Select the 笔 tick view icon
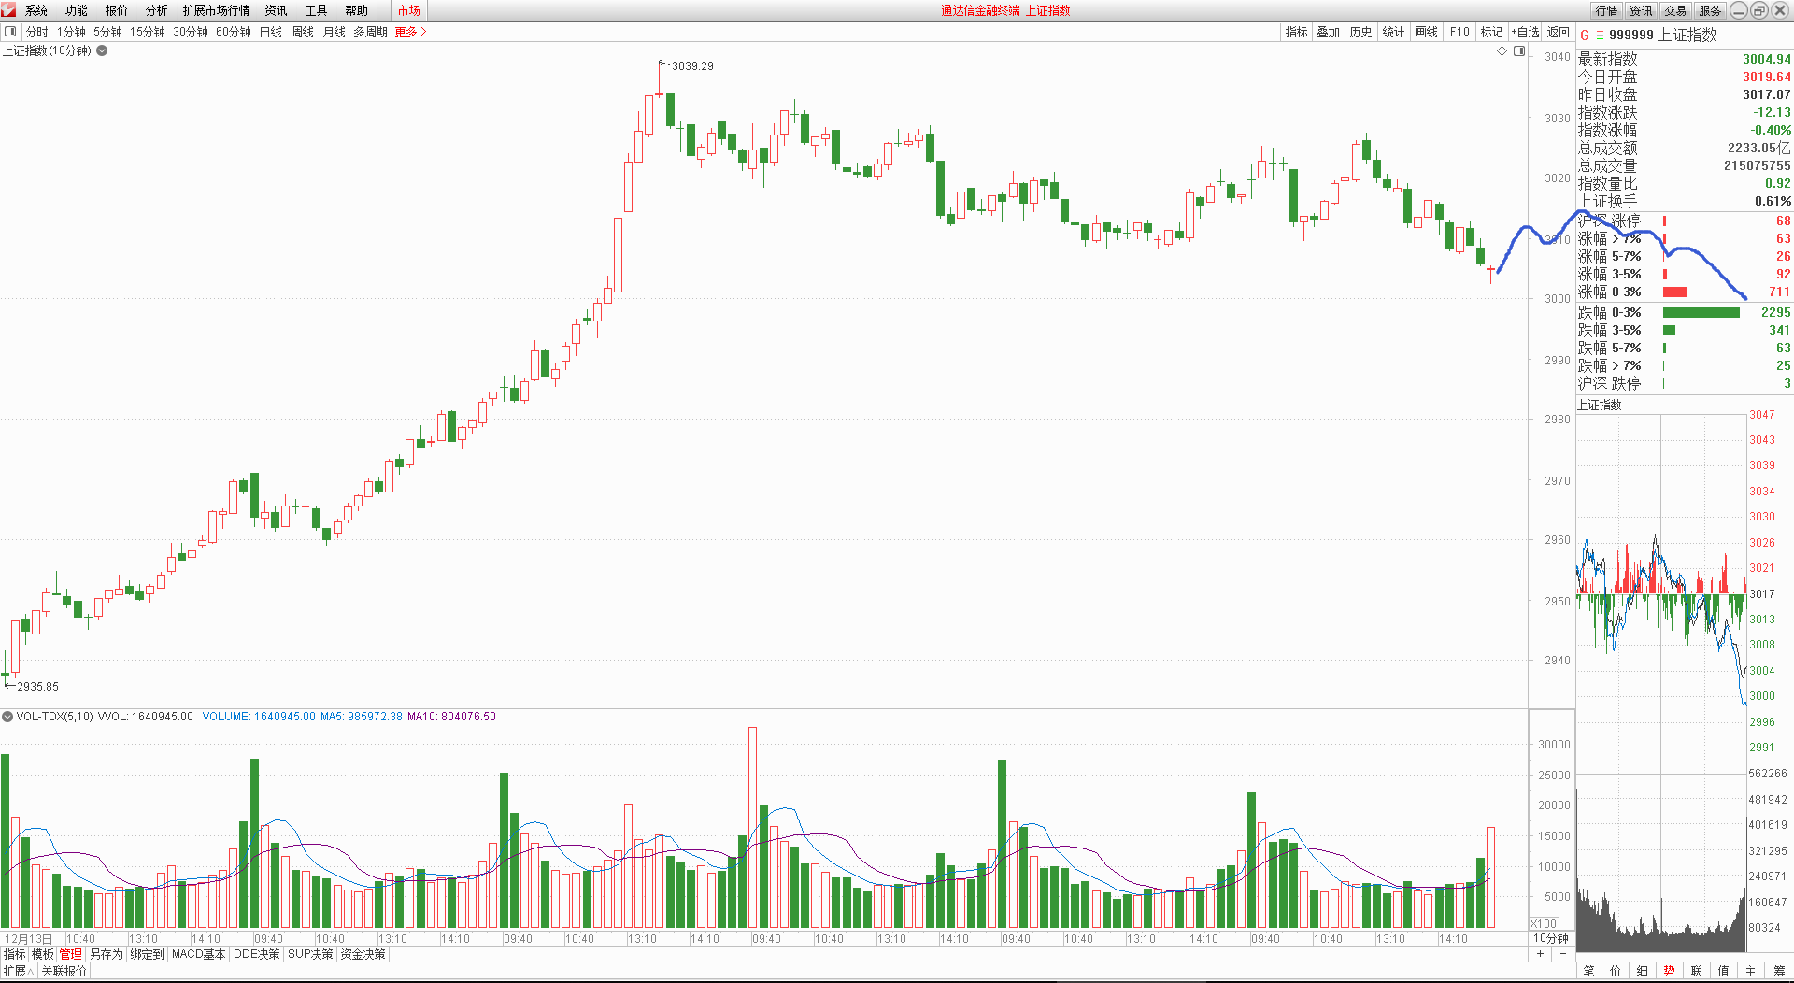Image resolution: width=1794 pixels, height=983 pixels. pos(1588,971)
